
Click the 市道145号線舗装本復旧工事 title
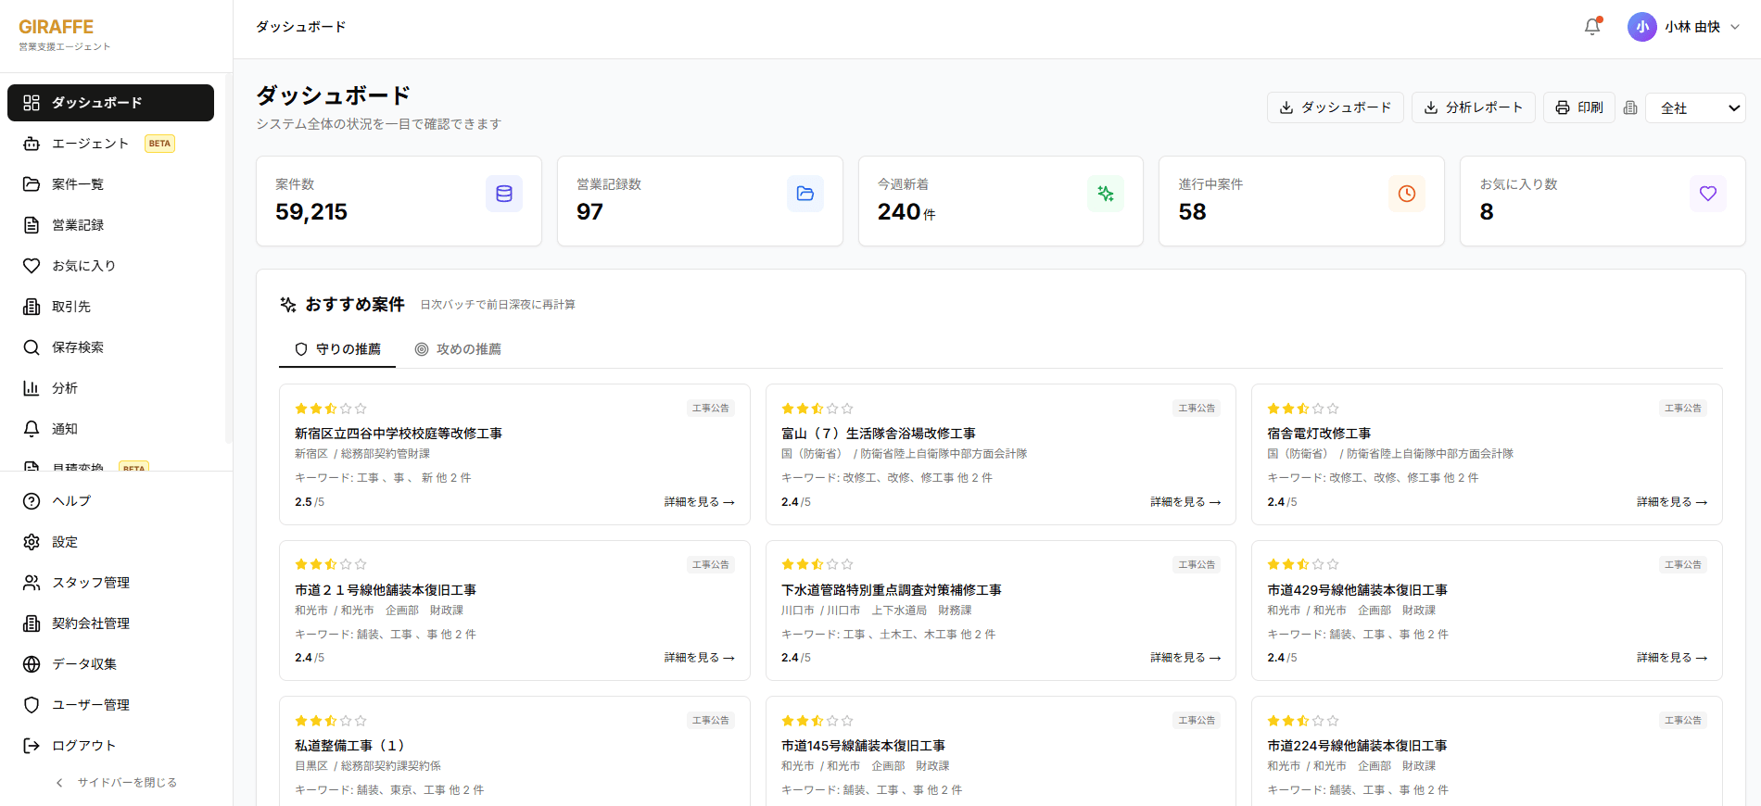pos(863,746)
